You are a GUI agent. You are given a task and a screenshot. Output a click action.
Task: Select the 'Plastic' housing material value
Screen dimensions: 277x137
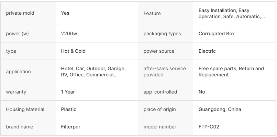pyautogui.click(x=69, y=109)
